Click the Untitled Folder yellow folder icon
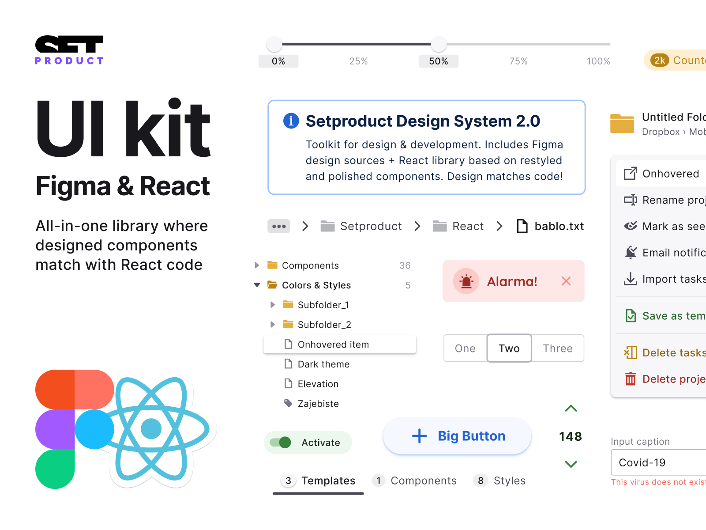Viewport: 706px width, 530px height. click(622, 124)
